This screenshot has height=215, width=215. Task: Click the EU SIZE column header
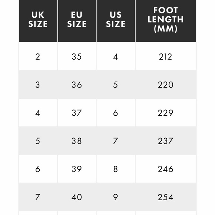[x=77, y=21]
